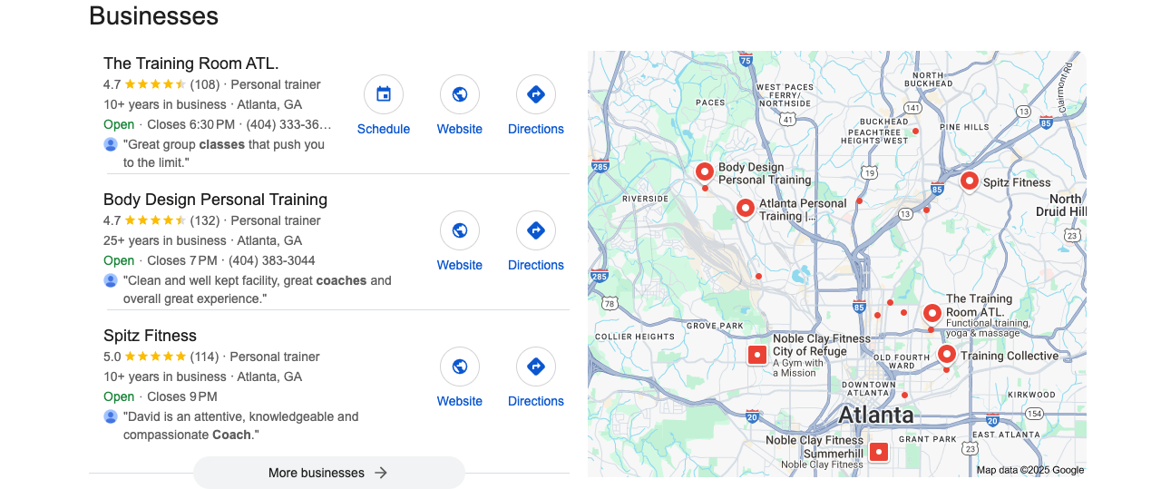Click Directions icon for Spitz Fitness
Screen dimensions: 1161x489
click(536, 367)
